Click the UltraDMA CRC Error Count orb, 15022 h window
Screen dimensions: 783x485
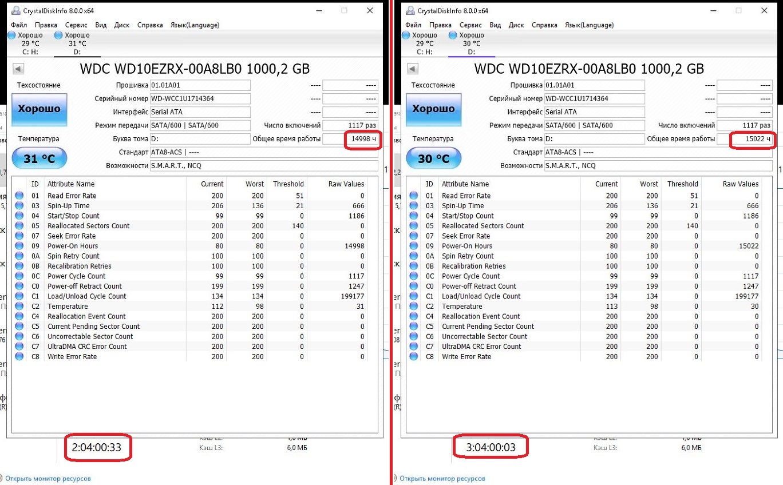pos(414,347)
